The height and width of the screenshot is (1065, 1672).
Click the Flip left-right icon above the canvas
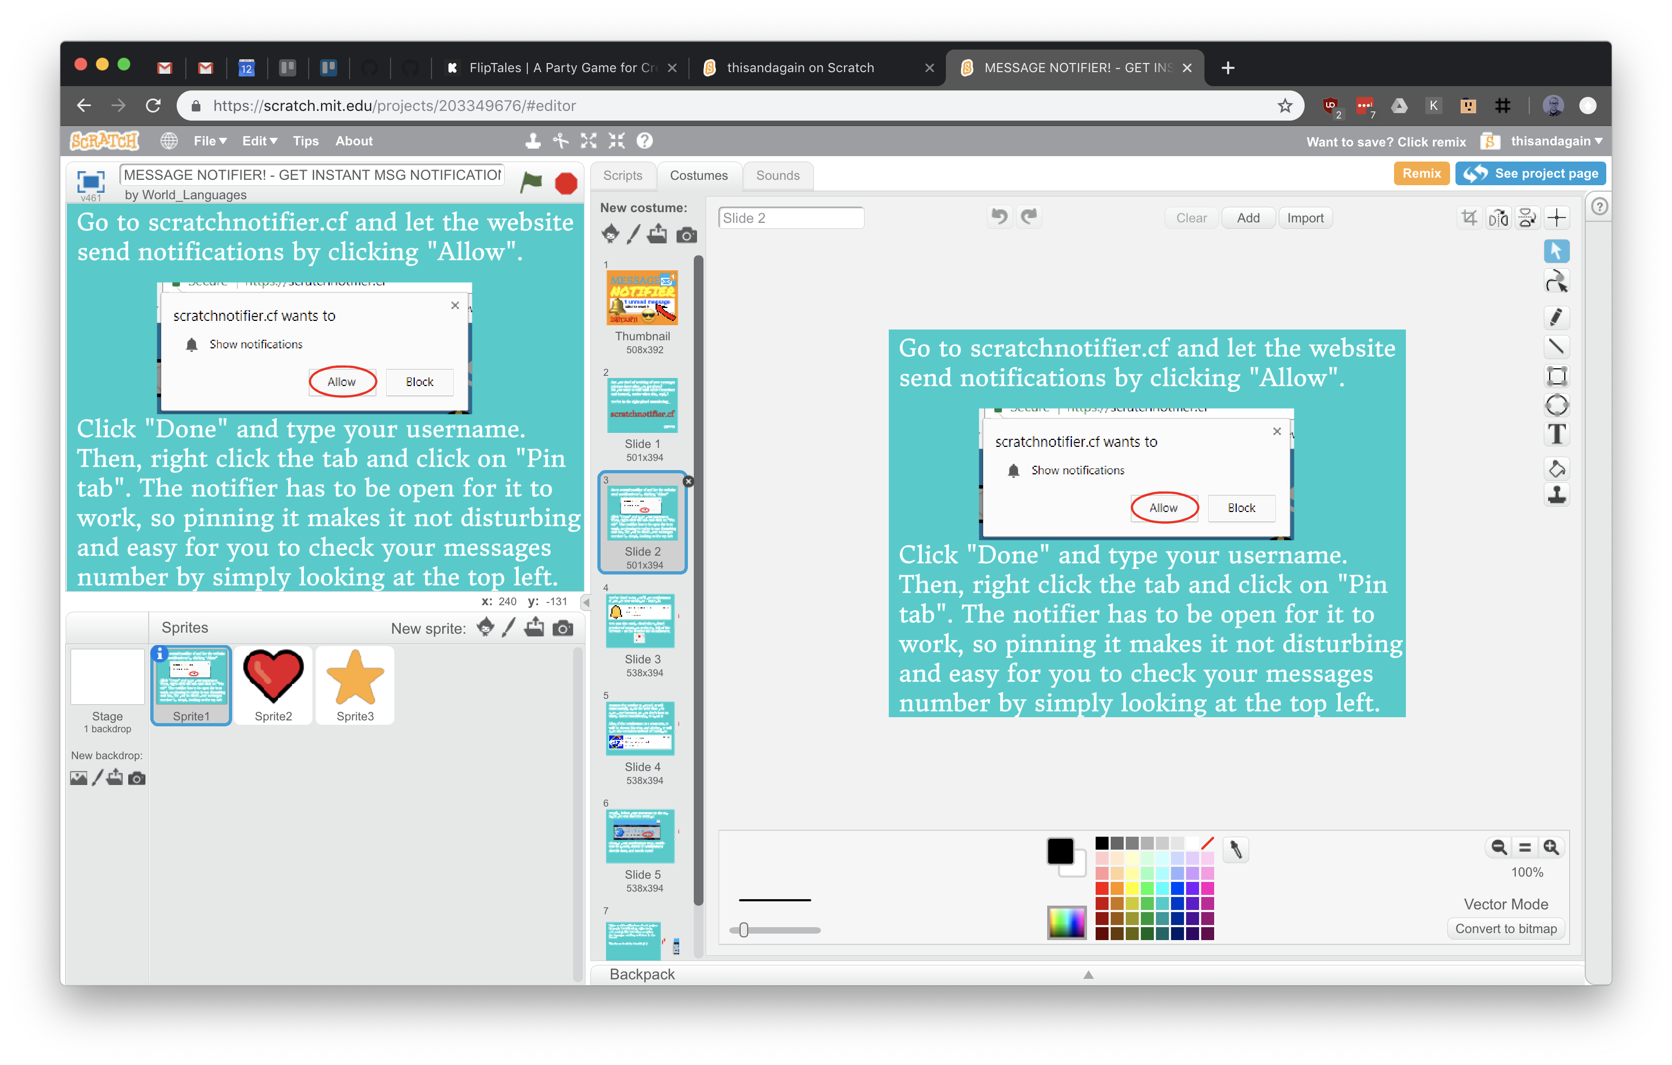(1499, 216)
